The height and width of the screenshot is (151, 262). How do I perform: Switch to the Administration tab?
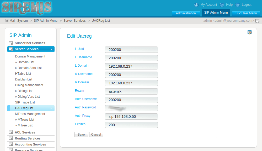coord(186,13)
